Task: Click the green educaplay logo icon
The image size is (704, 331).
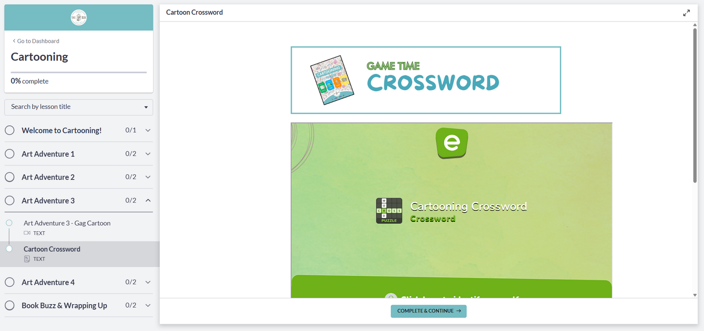Action: coord(452,143)
